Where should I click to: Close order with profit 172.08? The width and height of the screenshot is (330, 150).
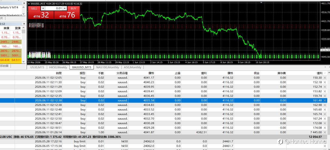click(325, 123)
